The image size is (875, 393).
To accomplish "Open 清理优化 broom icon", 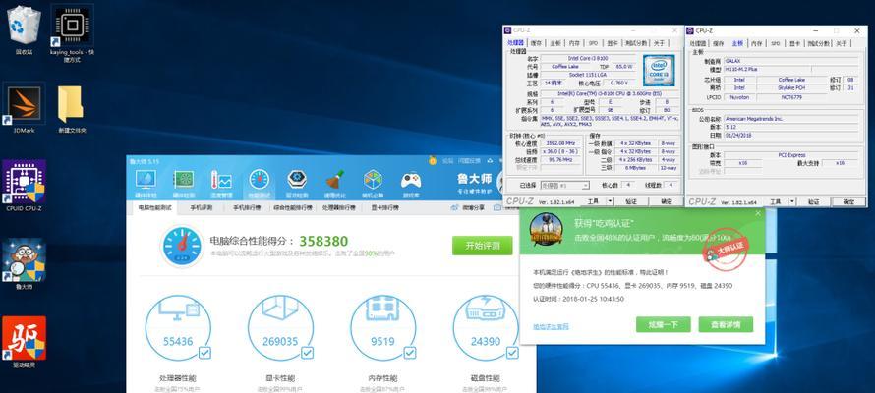I will point(335,184).
